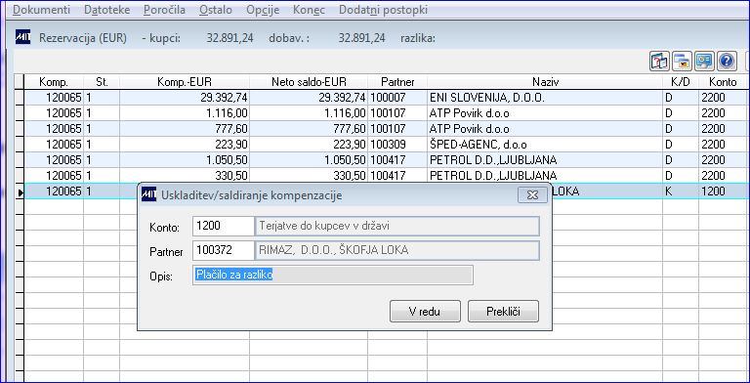Click partner code 100107 in the 1.116,00 row
The image size is (750, 383).
[x=397, y=113]
